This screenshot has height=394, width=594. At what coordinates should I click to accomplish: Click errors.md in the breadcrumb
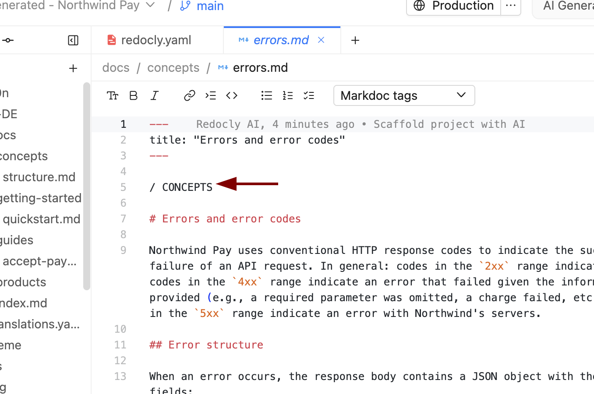(260, 68)
